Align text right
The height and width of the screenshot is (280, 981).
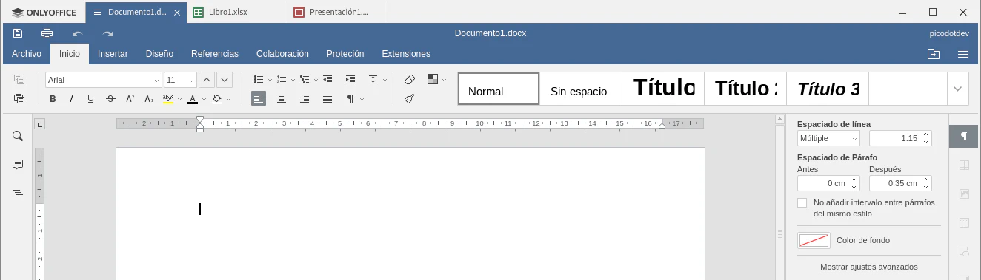tap(305, 98)
